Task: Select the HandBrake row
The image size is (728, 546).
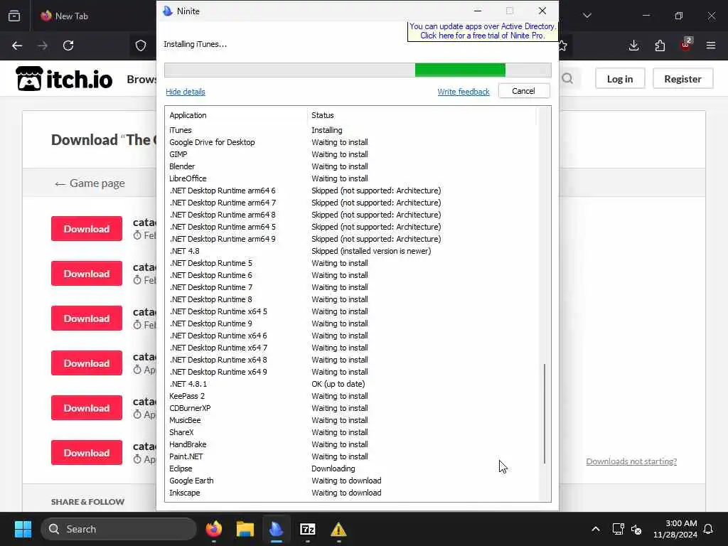Action: pos(352,444)
